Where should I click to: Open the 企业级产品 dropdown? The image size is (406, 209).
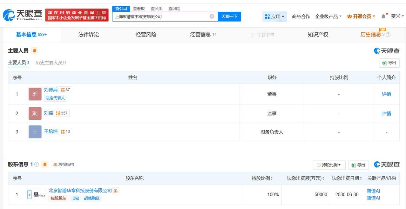click(328, 17)
